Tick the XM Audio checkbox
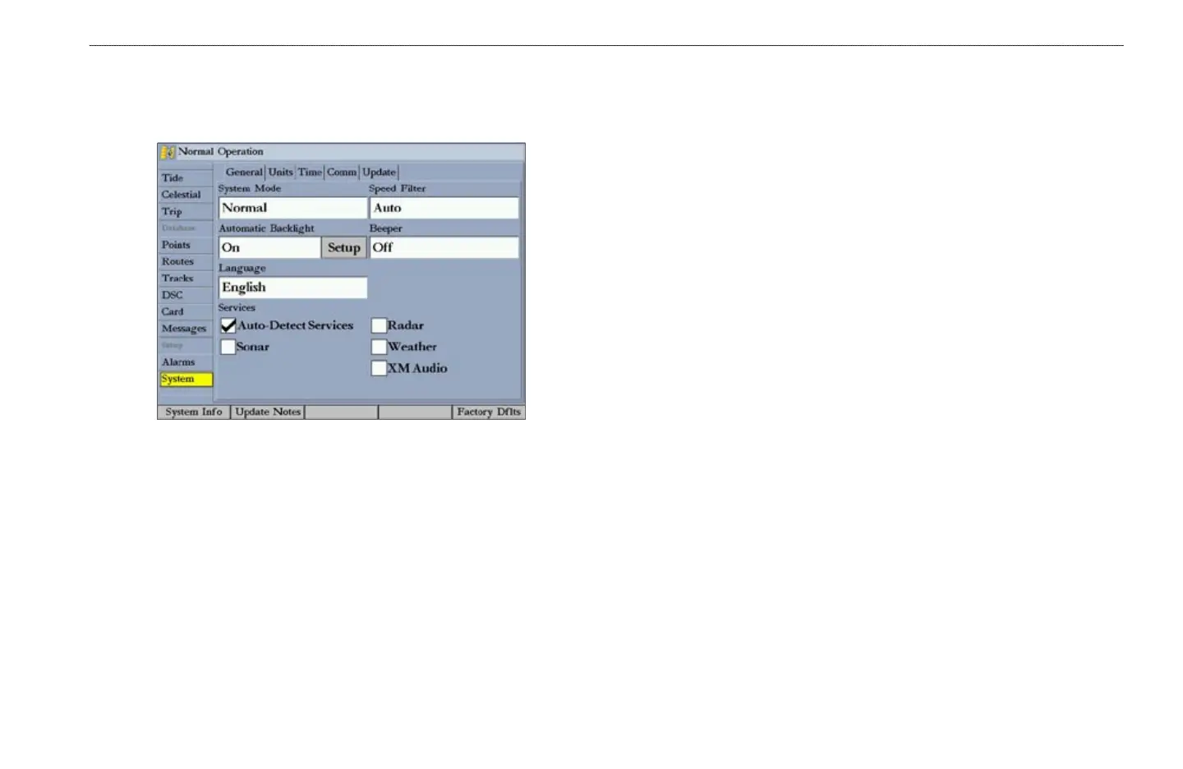Image resolution: width=1183 pixels, height=769 pixels. [379, 368]
